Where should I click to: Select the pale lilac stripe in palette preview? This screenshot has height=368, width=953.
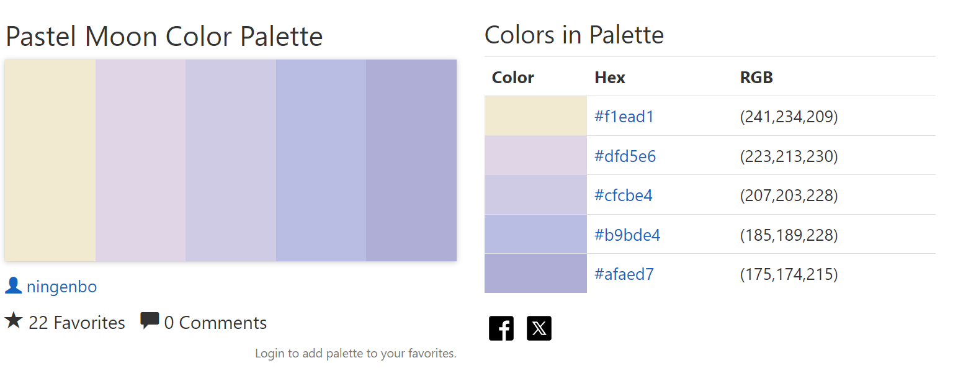141,160
